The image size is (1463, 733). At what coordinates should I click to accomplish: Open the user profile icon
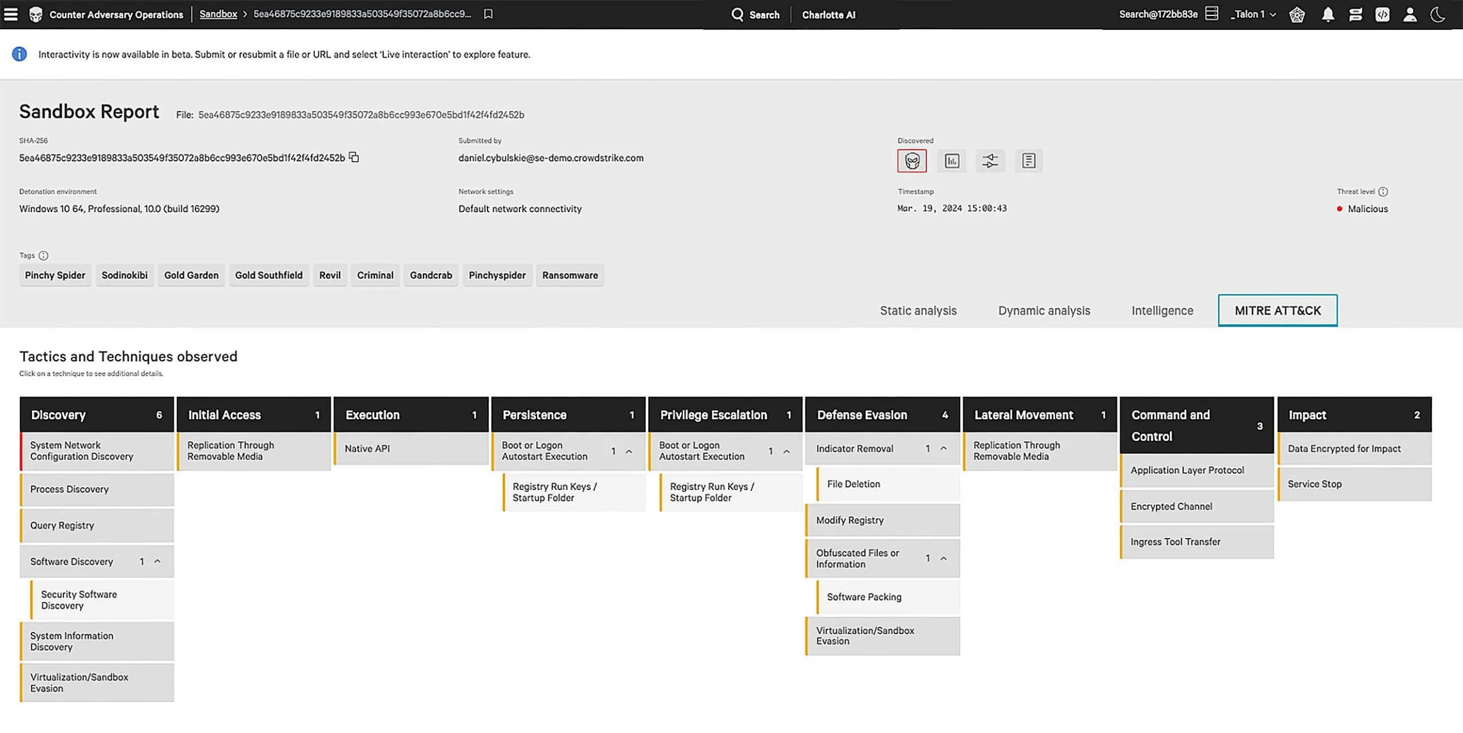1410,14
